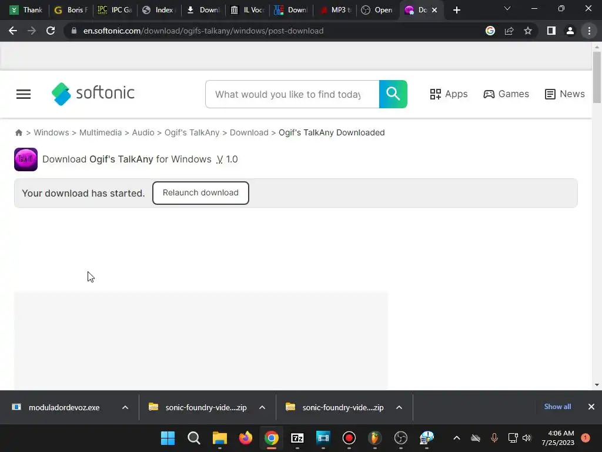Go back using browser back arrow
Screen dimensions: 602x452
coord(13,31)
